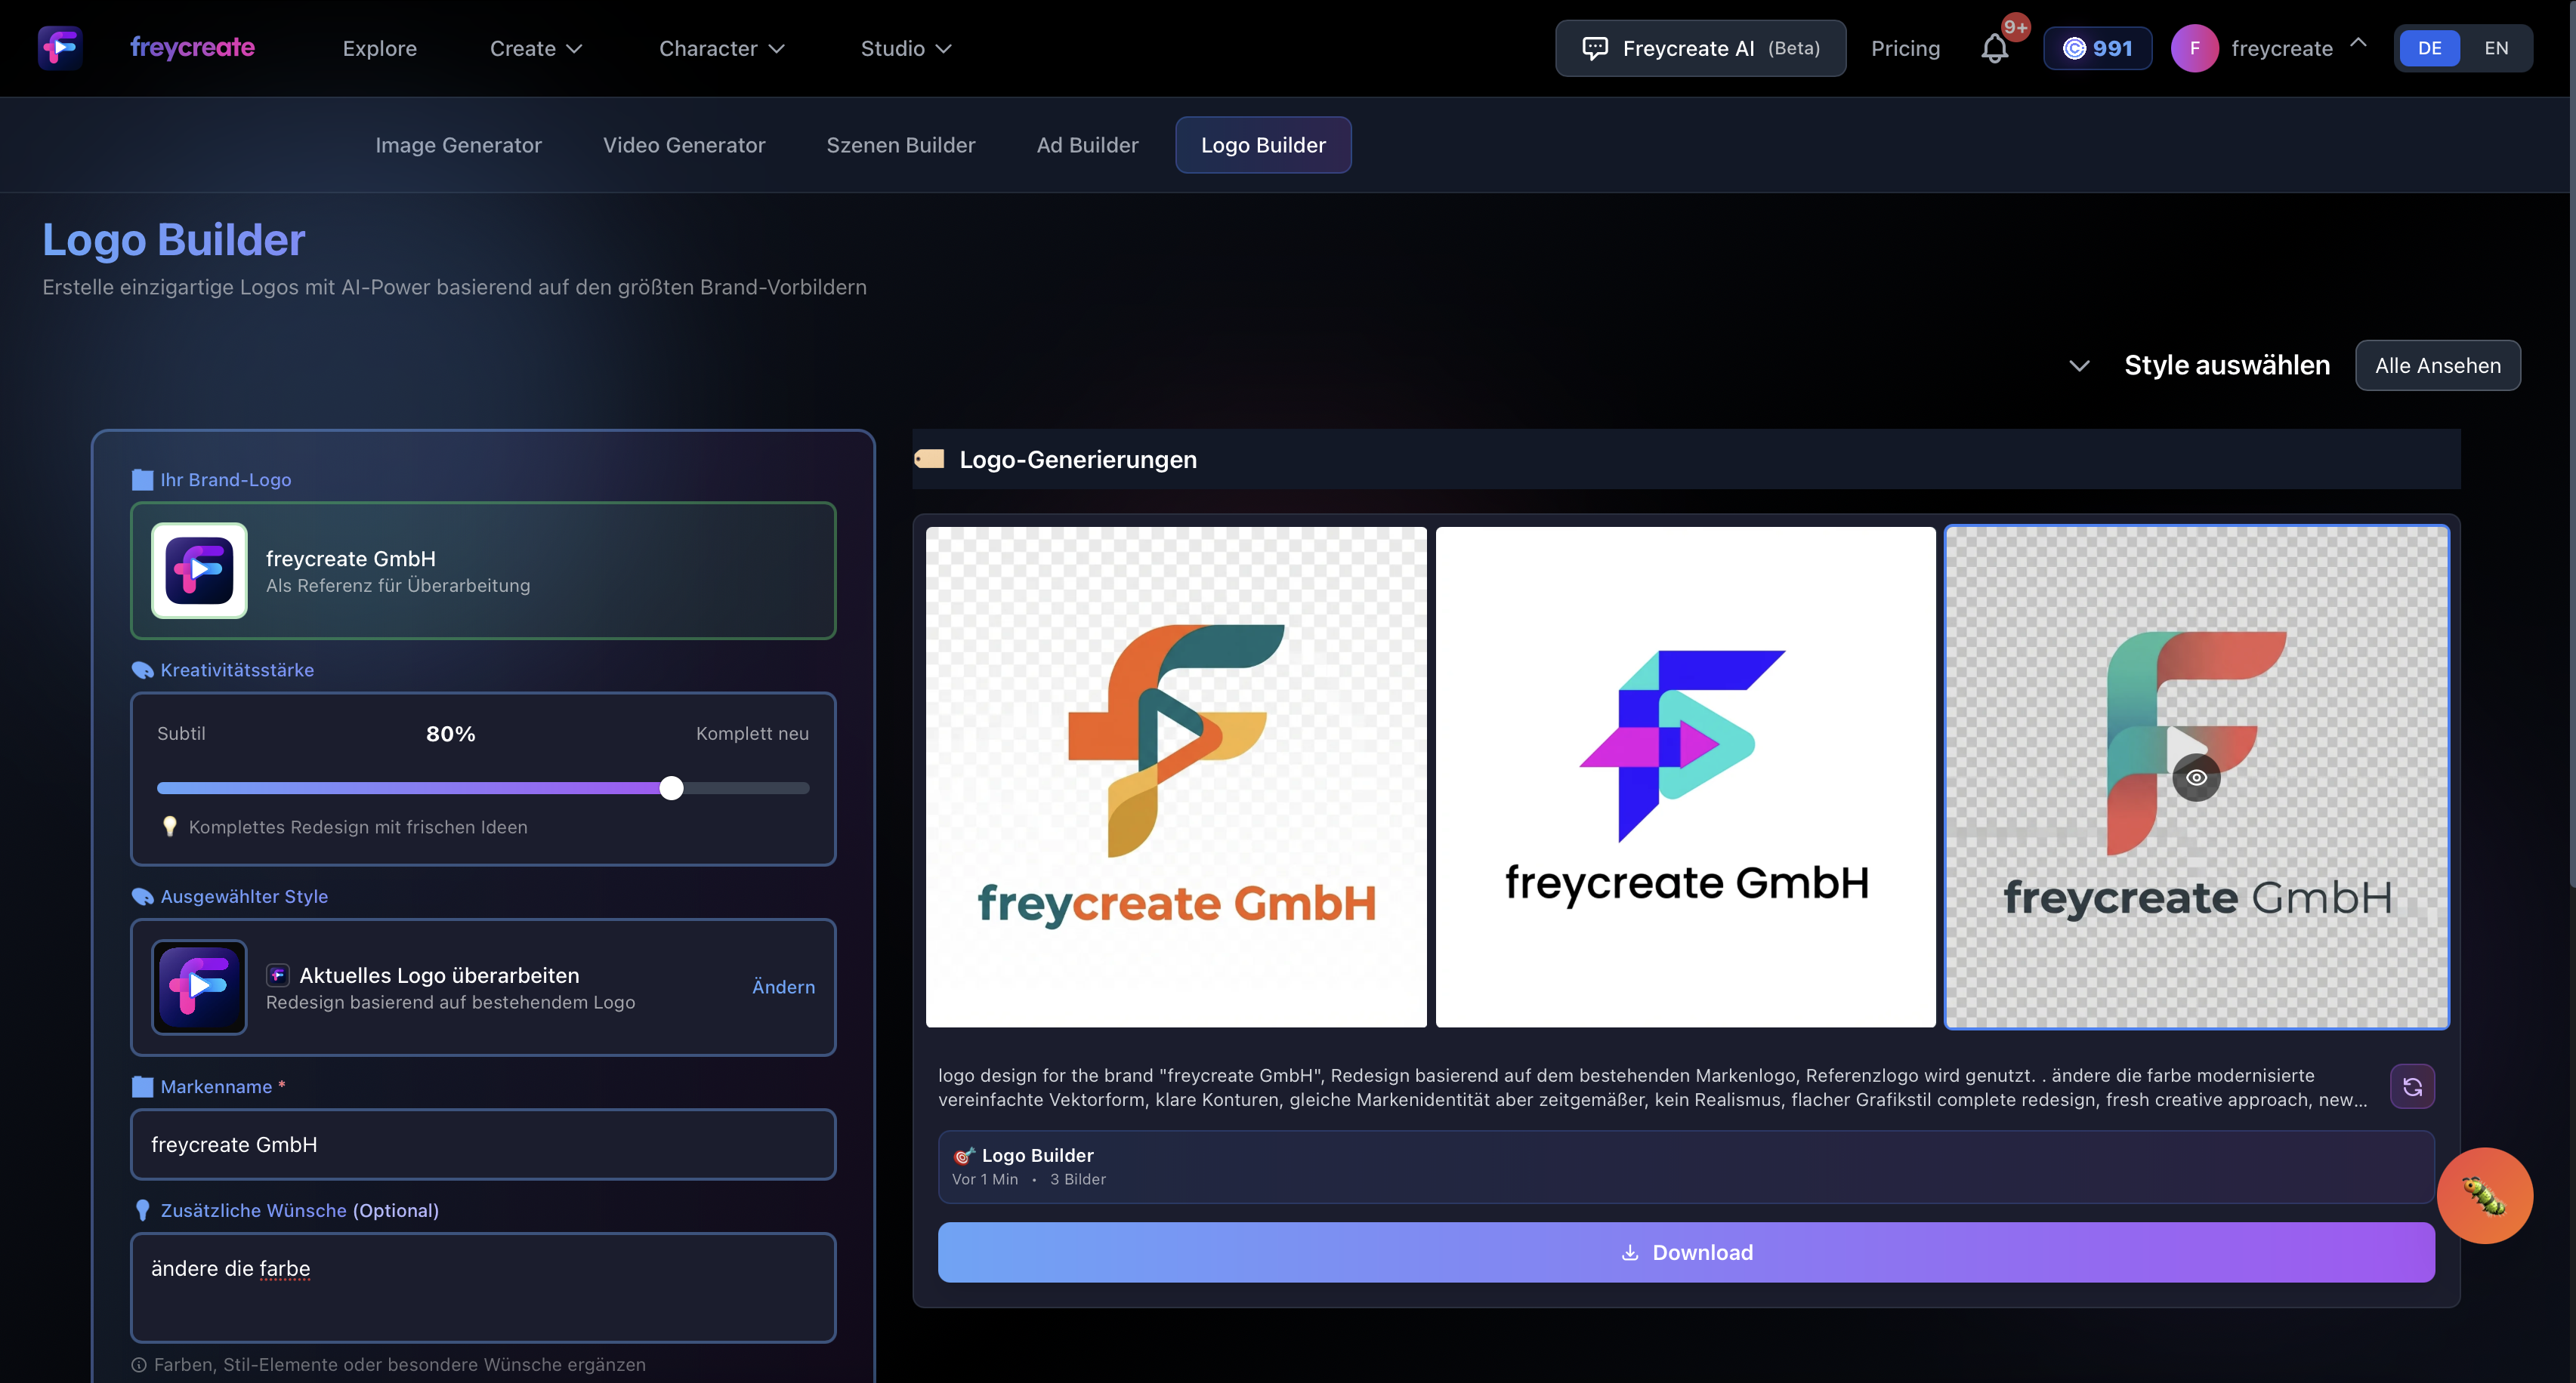Click the tag icon beside Logo-Generierungen

[x=929, y=459]
